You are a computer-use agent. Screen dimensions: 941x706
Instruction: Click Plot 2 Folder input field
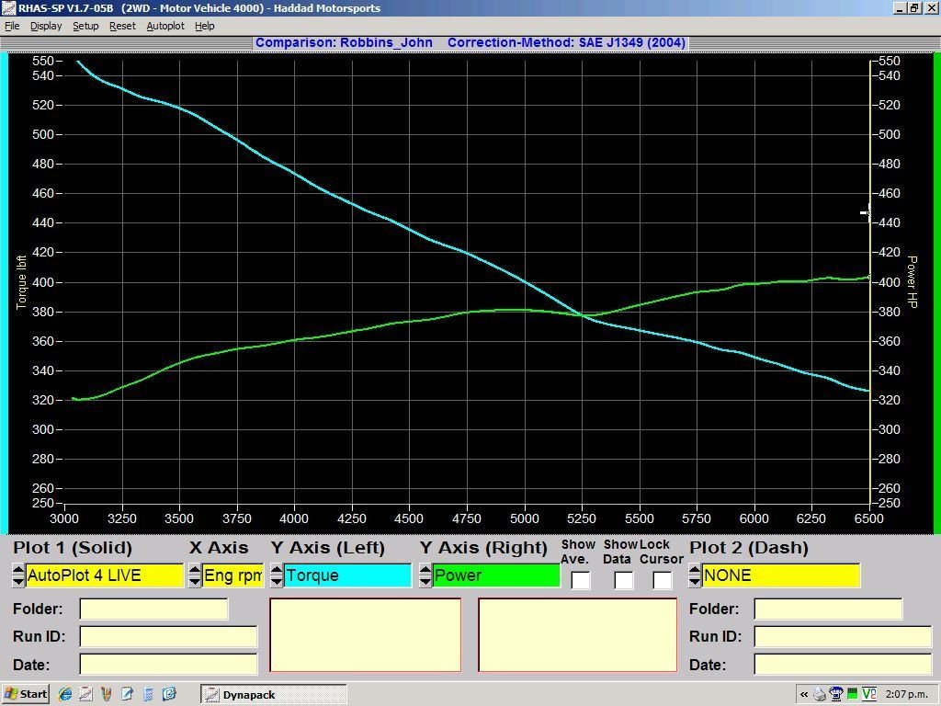[x=828, y=609]
